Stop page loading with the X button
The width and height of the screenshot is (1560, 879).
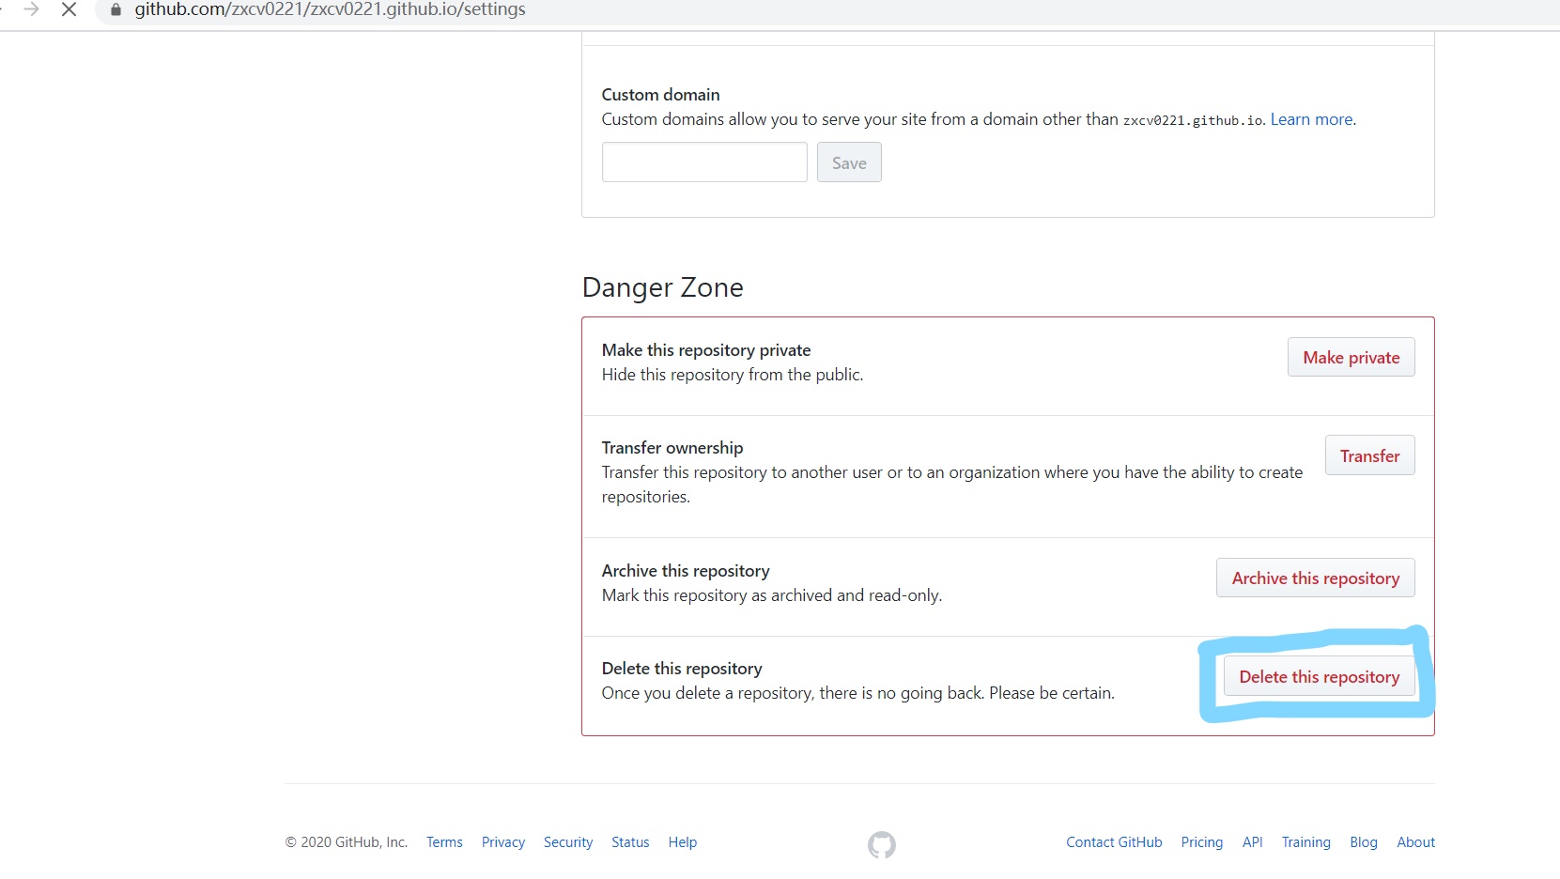point(69,9)
